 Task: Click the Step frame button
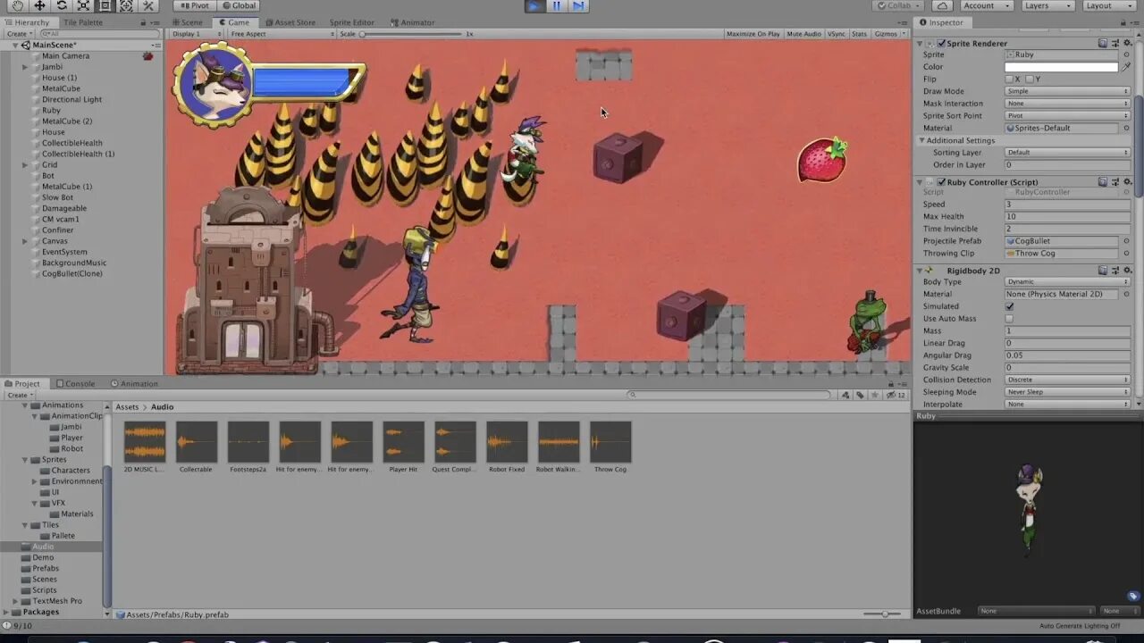coord(578,5)
